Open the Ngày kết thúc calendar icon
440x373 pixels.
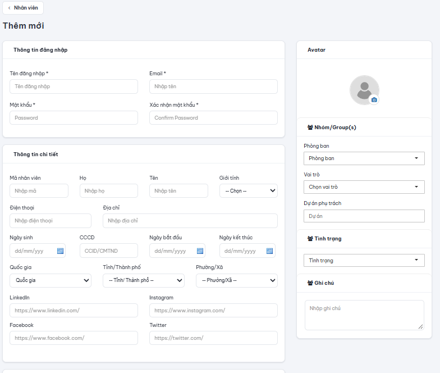pos(269,251)
